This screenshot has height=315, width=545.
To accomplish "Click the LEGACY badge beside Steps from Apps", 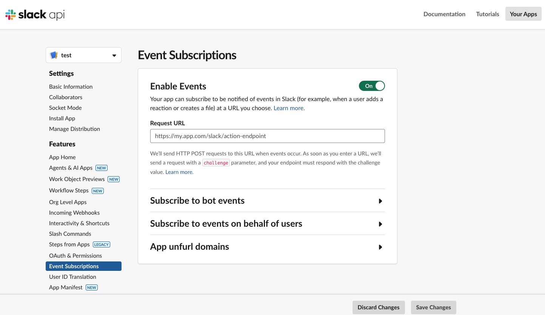I will (x=102, y=244).
